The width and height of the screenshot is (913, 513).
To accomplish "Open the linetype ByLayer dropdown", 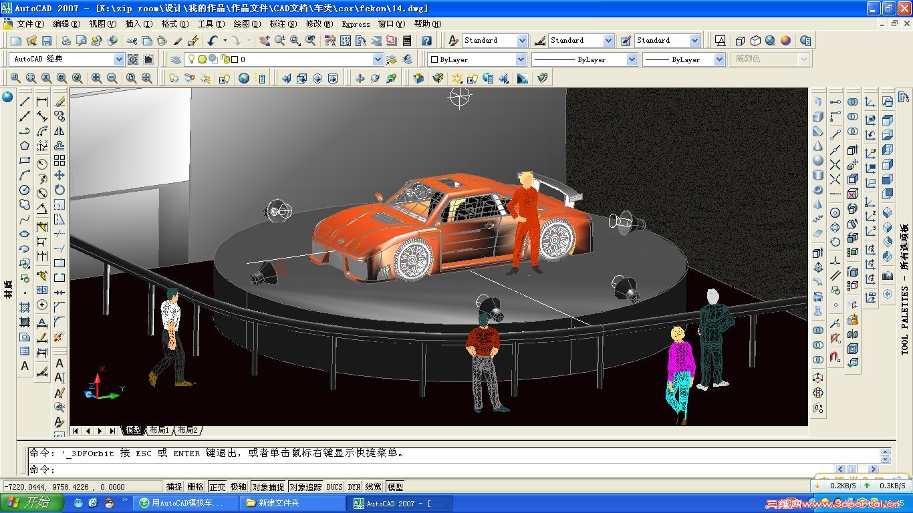I will click(x=632, y=59).
